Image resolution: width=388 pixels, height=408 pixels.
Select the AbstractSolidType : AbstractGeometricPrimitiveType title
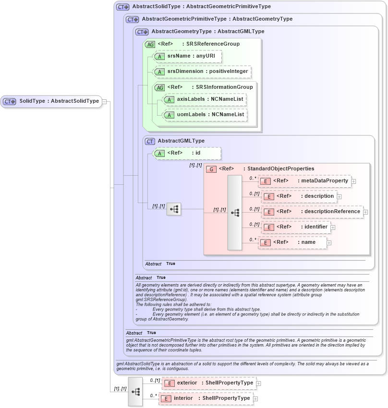coord(201,7)
